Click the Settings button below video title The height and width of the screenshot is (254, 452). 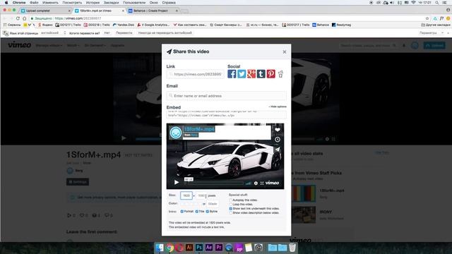click(78, 182)
